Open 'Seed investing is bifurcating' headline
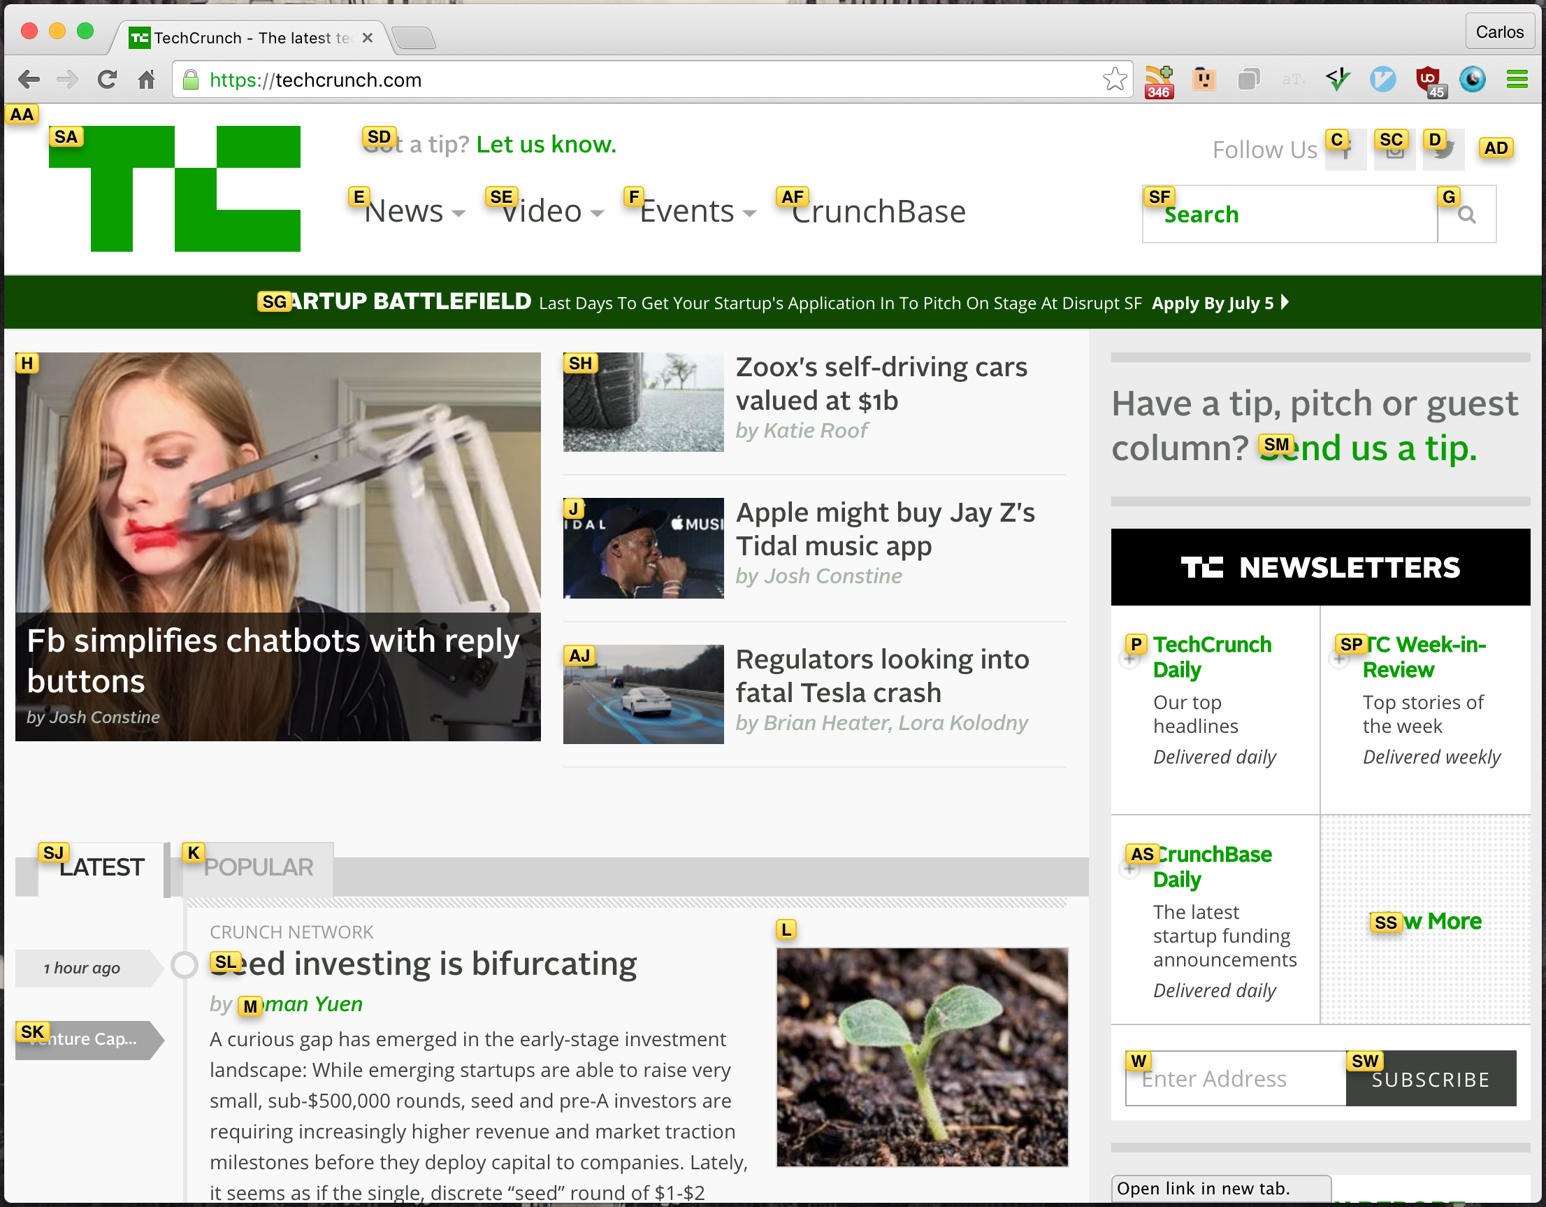 point(424,964)
